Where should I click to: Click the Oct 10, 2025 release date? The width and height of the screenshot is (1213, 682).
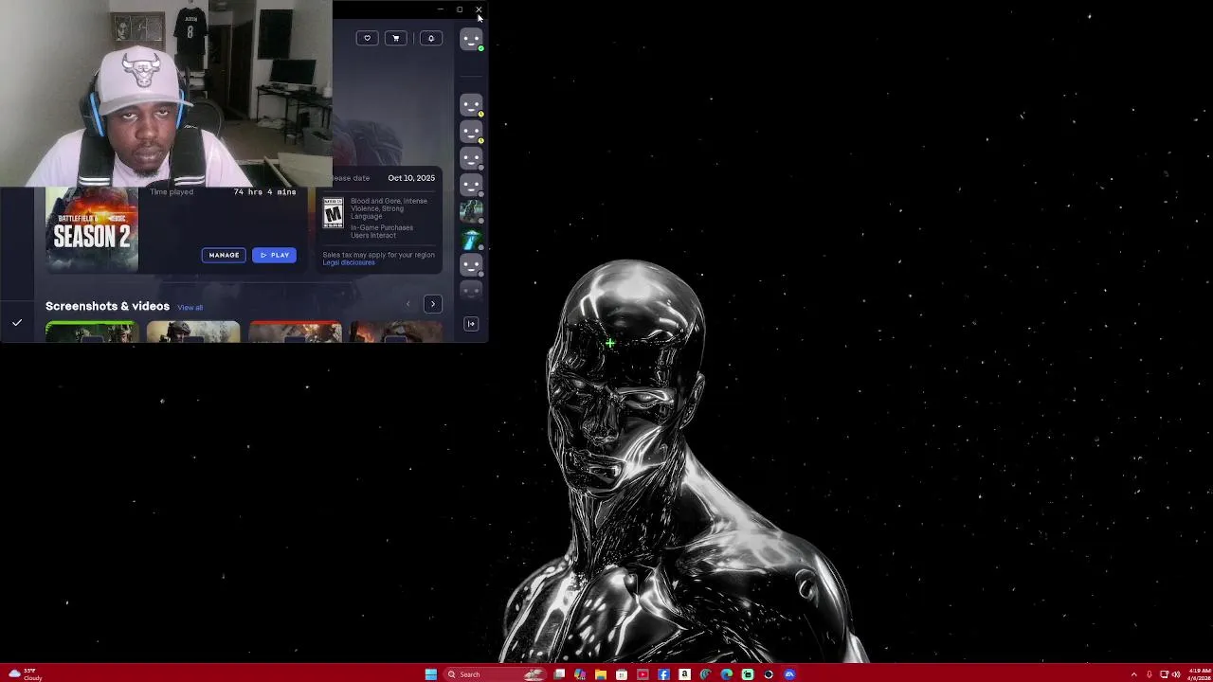[x=411, y=178]
